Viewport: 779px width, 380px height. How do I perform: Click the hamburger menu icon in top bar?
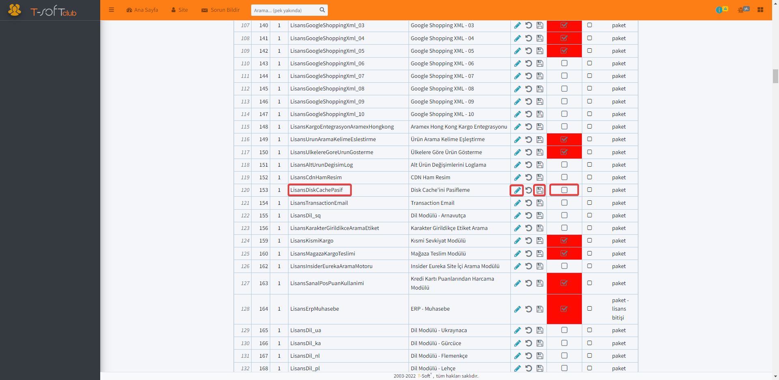point(111,10)
